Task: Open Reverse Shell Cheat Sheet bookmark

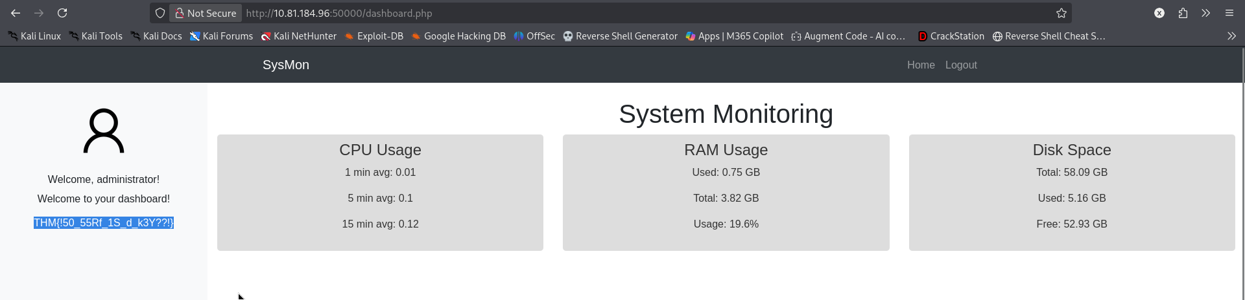Action: coord(1049,36)
